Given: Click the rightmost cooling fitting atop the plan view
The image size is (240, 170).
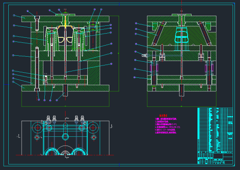Looking at the screenshot, I should tap(82, 119).
